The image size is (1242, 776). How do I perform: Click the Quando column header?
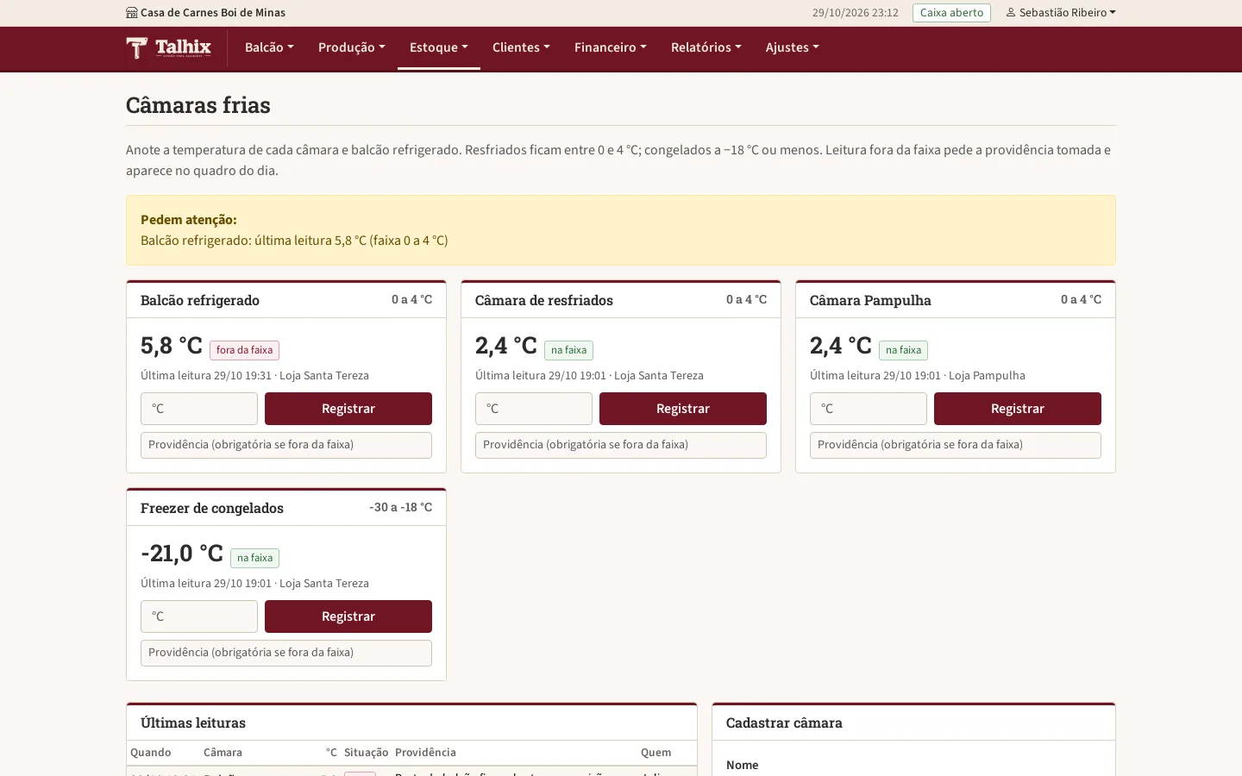pos(151,753)
